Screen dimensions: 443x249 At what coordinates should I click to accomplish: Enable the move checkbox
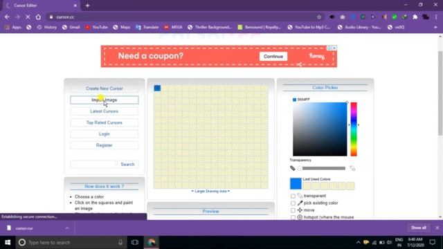293,210
